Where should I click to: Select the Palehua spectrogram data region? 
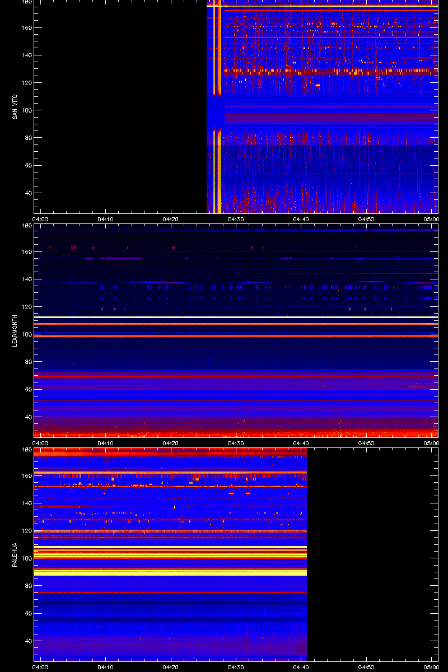(170, 554)
